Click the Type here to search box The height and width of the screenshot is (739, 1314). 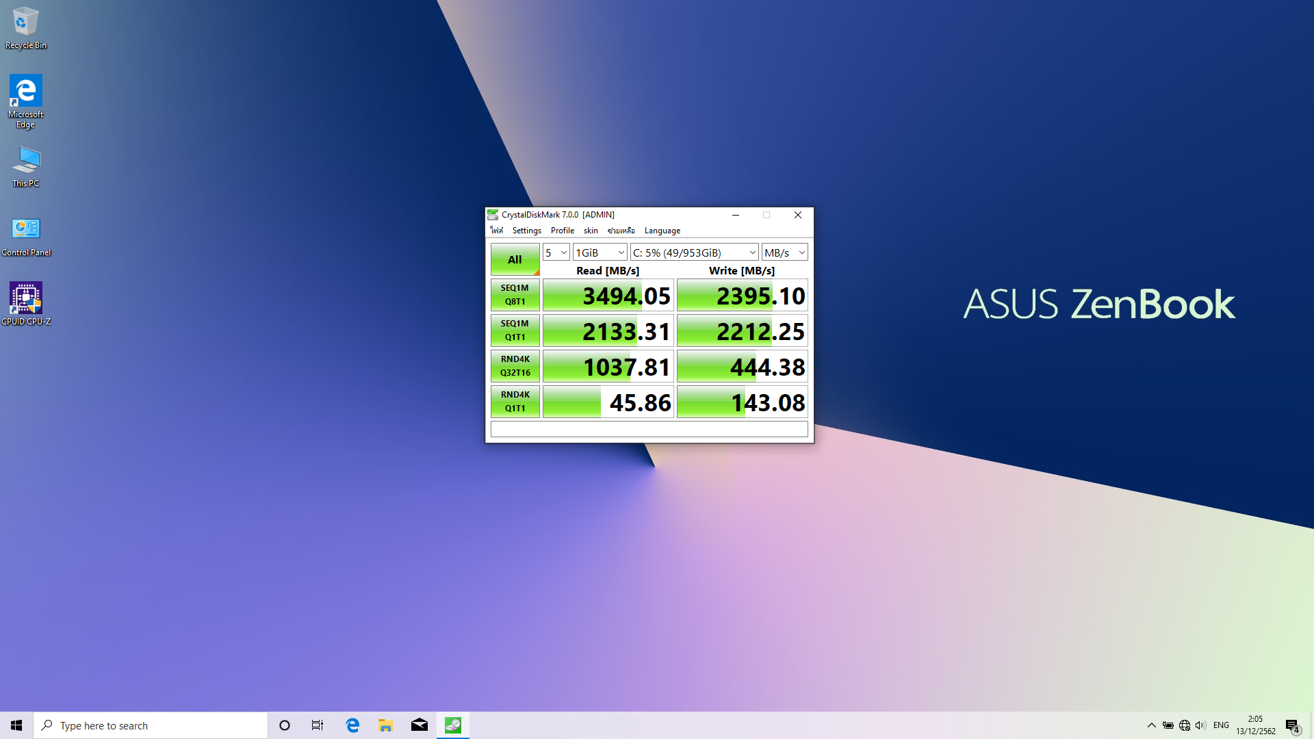point(151,725)
